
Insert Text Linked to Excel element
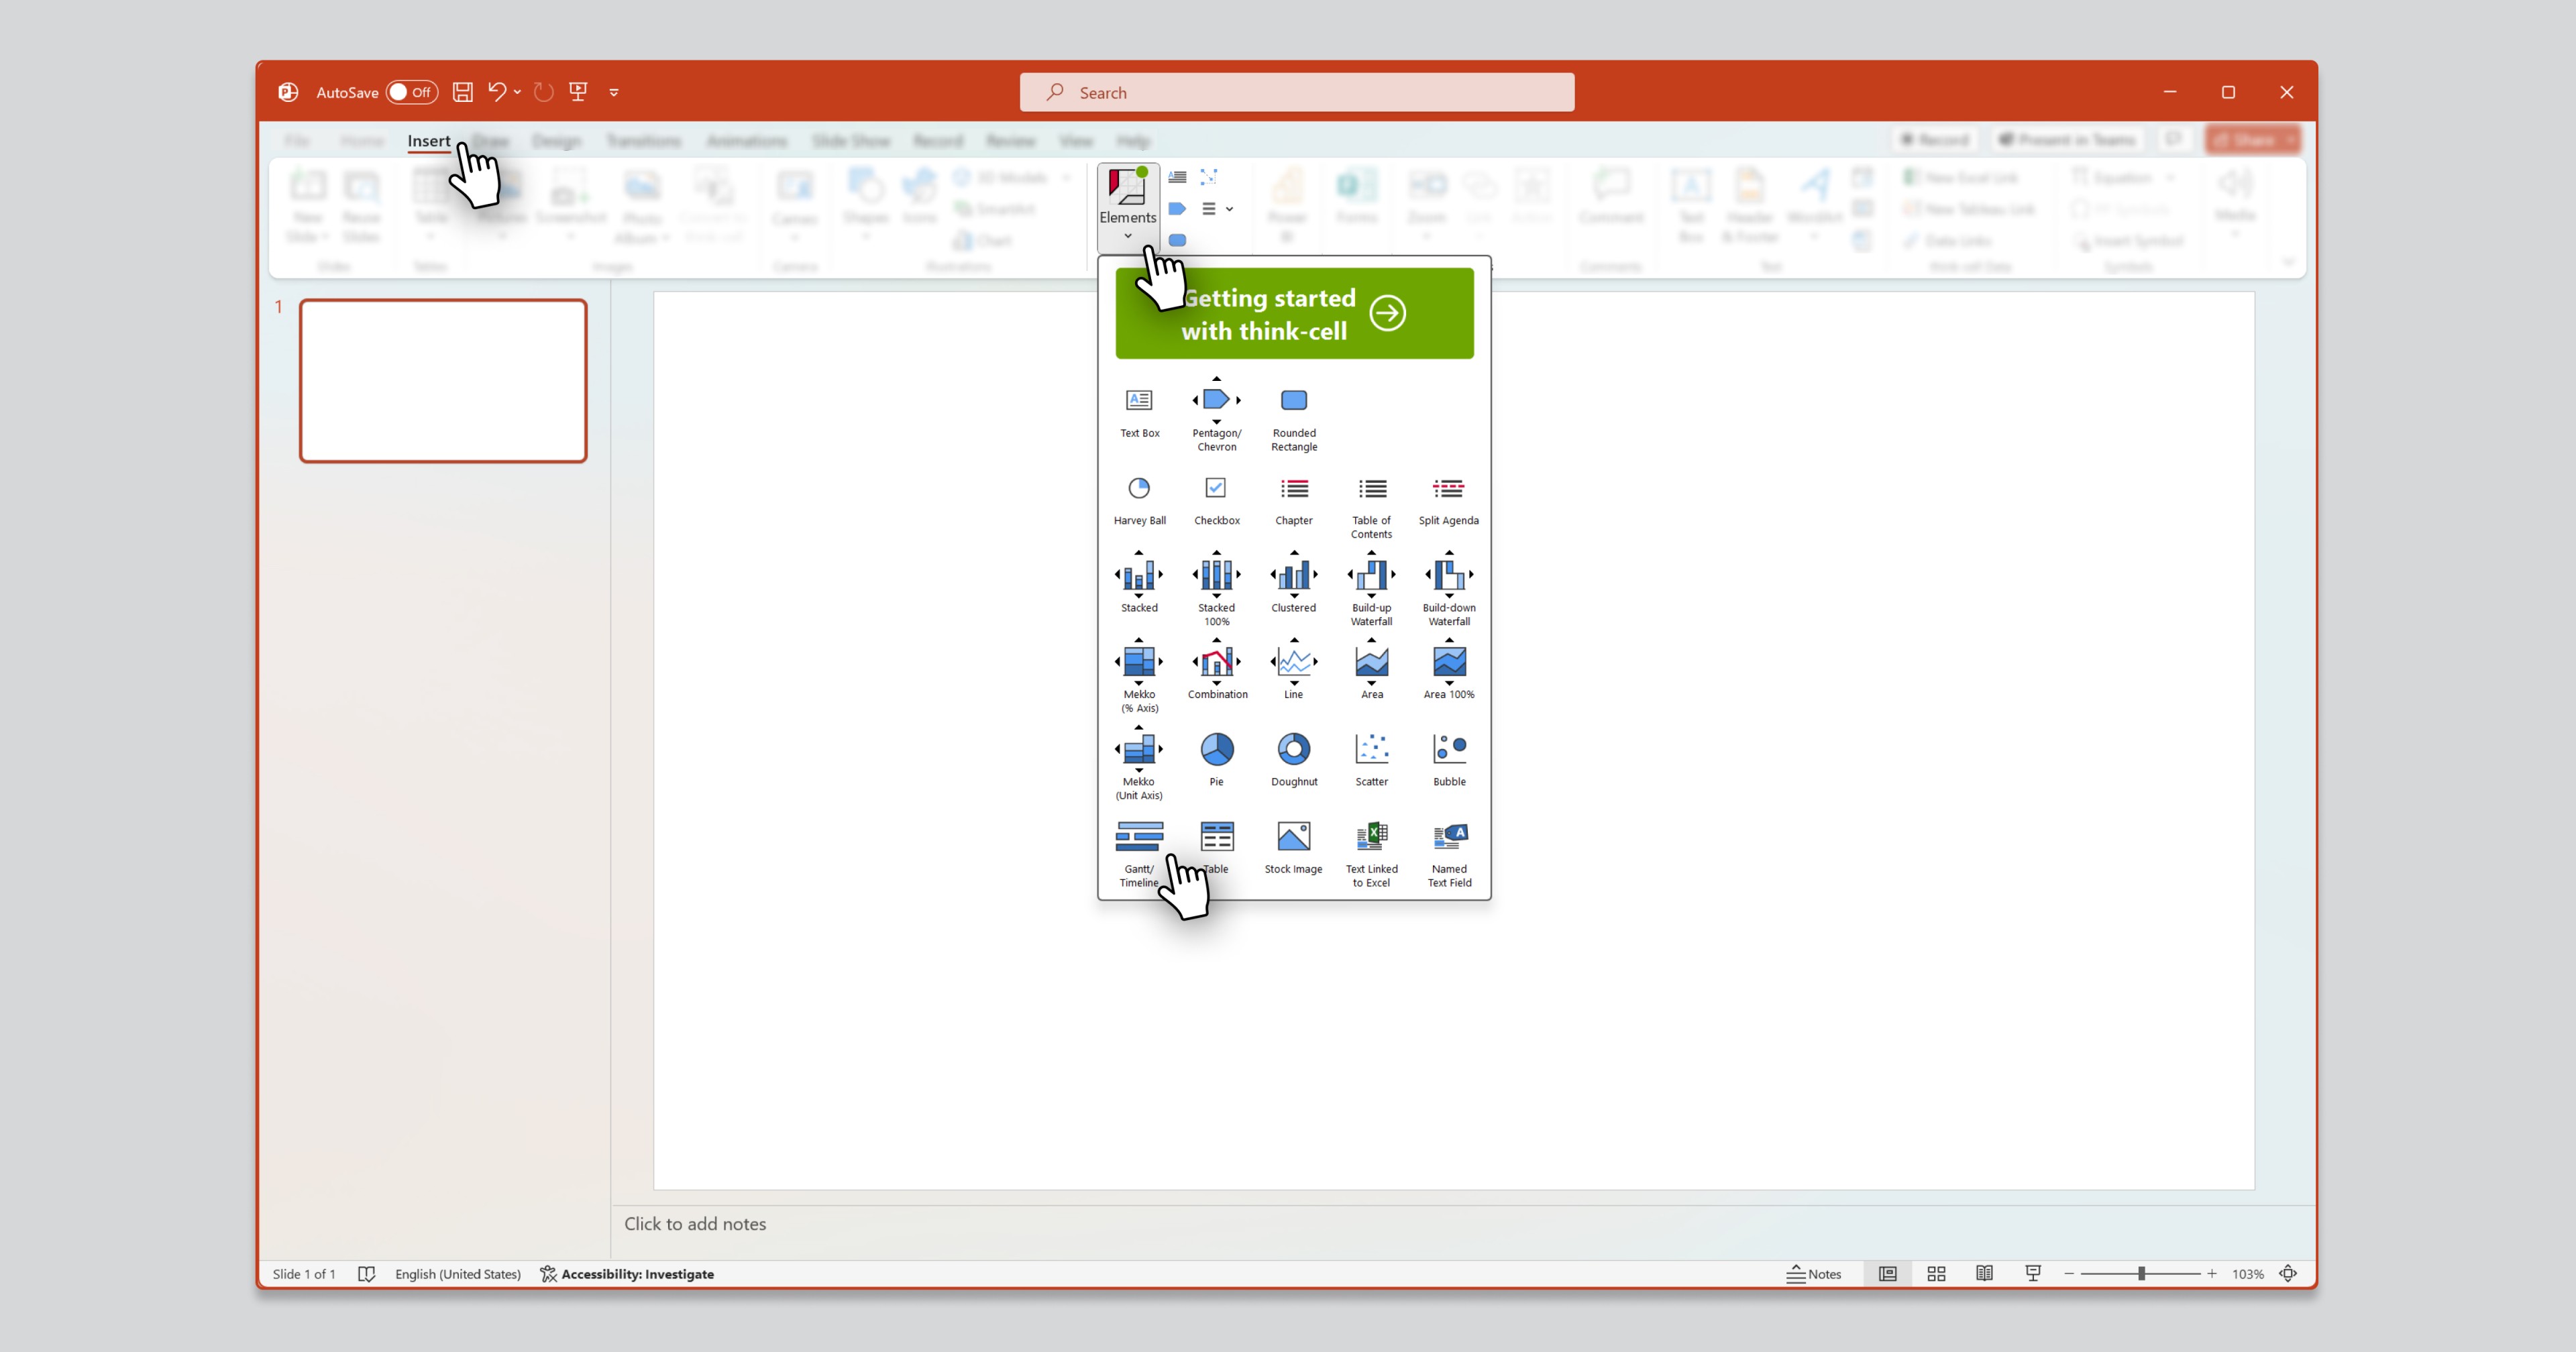pyautogui.click(x=1371, y=853)
